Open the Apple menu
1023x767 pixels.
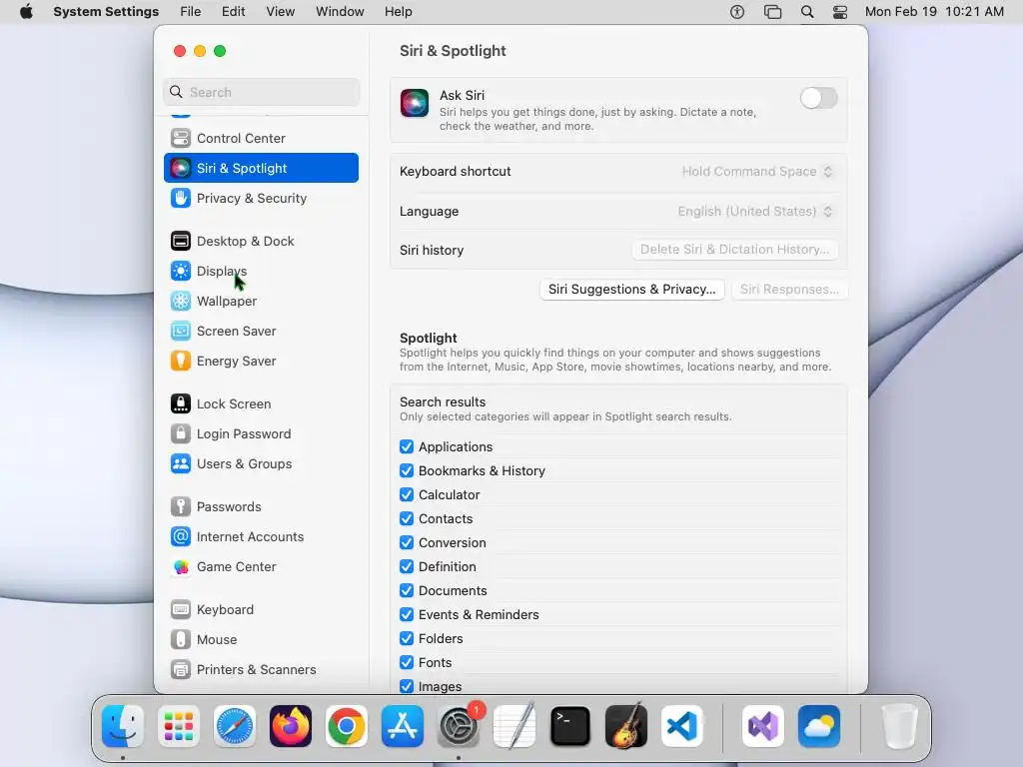click(26, 12)
